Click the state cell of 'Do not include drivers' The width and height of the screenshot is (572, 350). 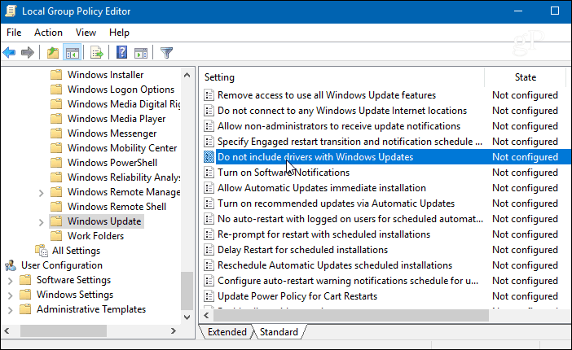click(525, 157)
